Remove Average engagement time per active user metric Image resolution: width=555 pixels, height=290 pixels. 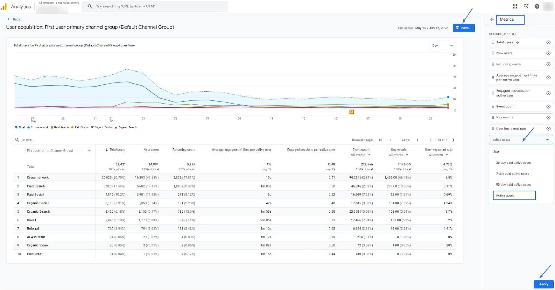pyautogui.click(x=548, y=77)
